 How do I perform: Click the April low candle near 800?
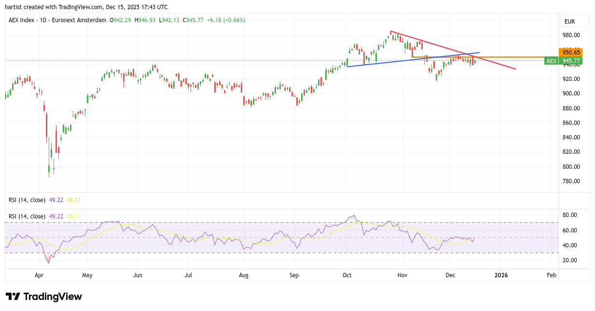49,169
